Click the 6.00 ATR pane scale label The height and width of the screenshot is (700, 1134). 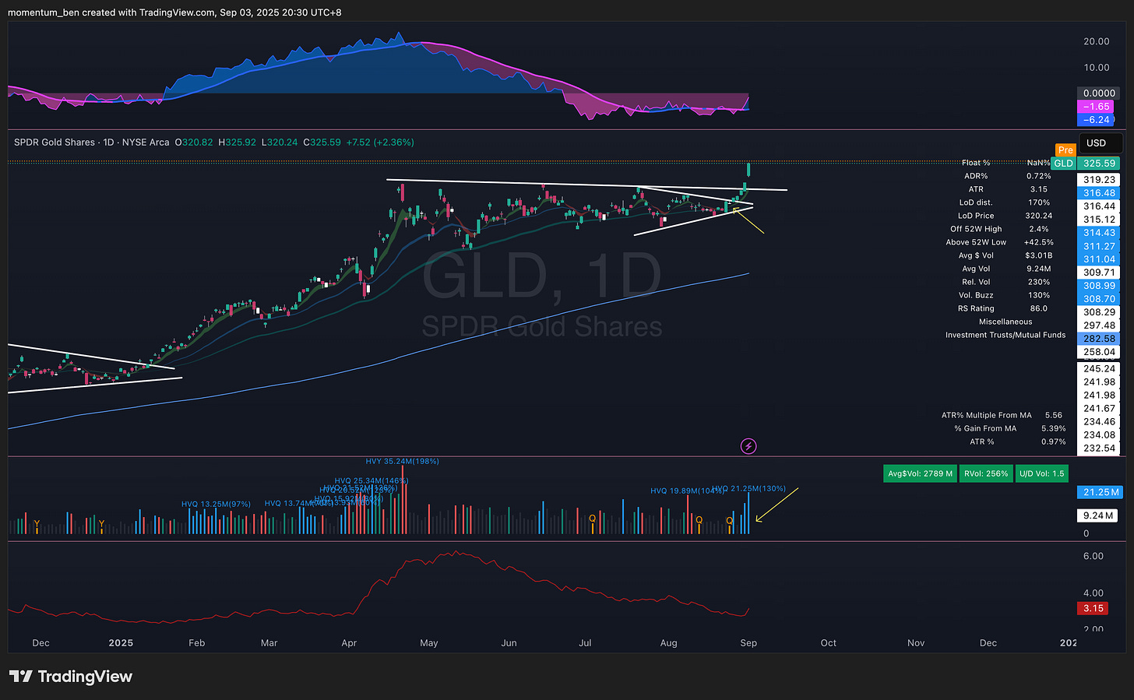1093,556
